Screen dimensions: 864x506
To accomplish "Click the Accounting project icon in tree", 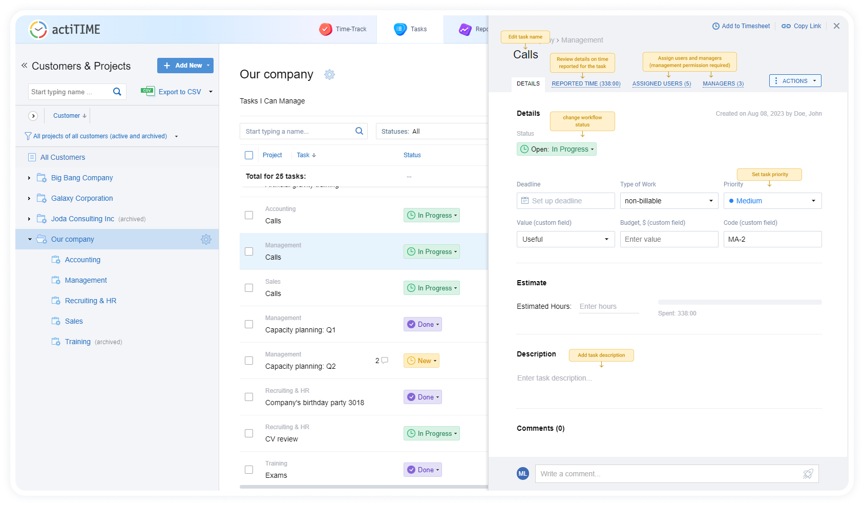I will pos(56,260).
